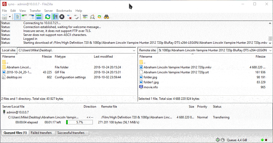Sort local files by Filesize
The image size is (273, 143).
click(x=47, y=57)
